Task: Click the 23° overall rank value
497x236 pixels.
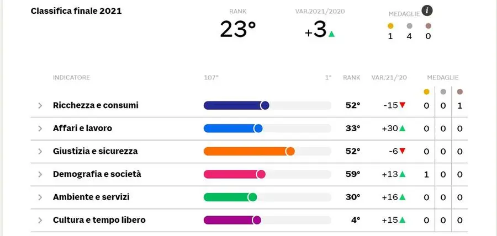Action: [x=237, y=29]
